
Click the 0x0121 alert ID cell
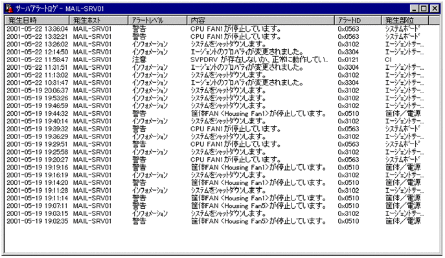(x=348, y=59)
